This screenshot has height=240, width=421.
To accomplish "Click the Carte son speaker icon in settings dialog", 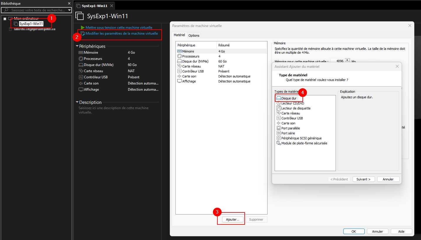I will coord(180,76).
